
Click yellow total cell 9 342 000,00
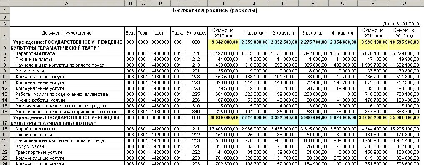pos(223,45)
